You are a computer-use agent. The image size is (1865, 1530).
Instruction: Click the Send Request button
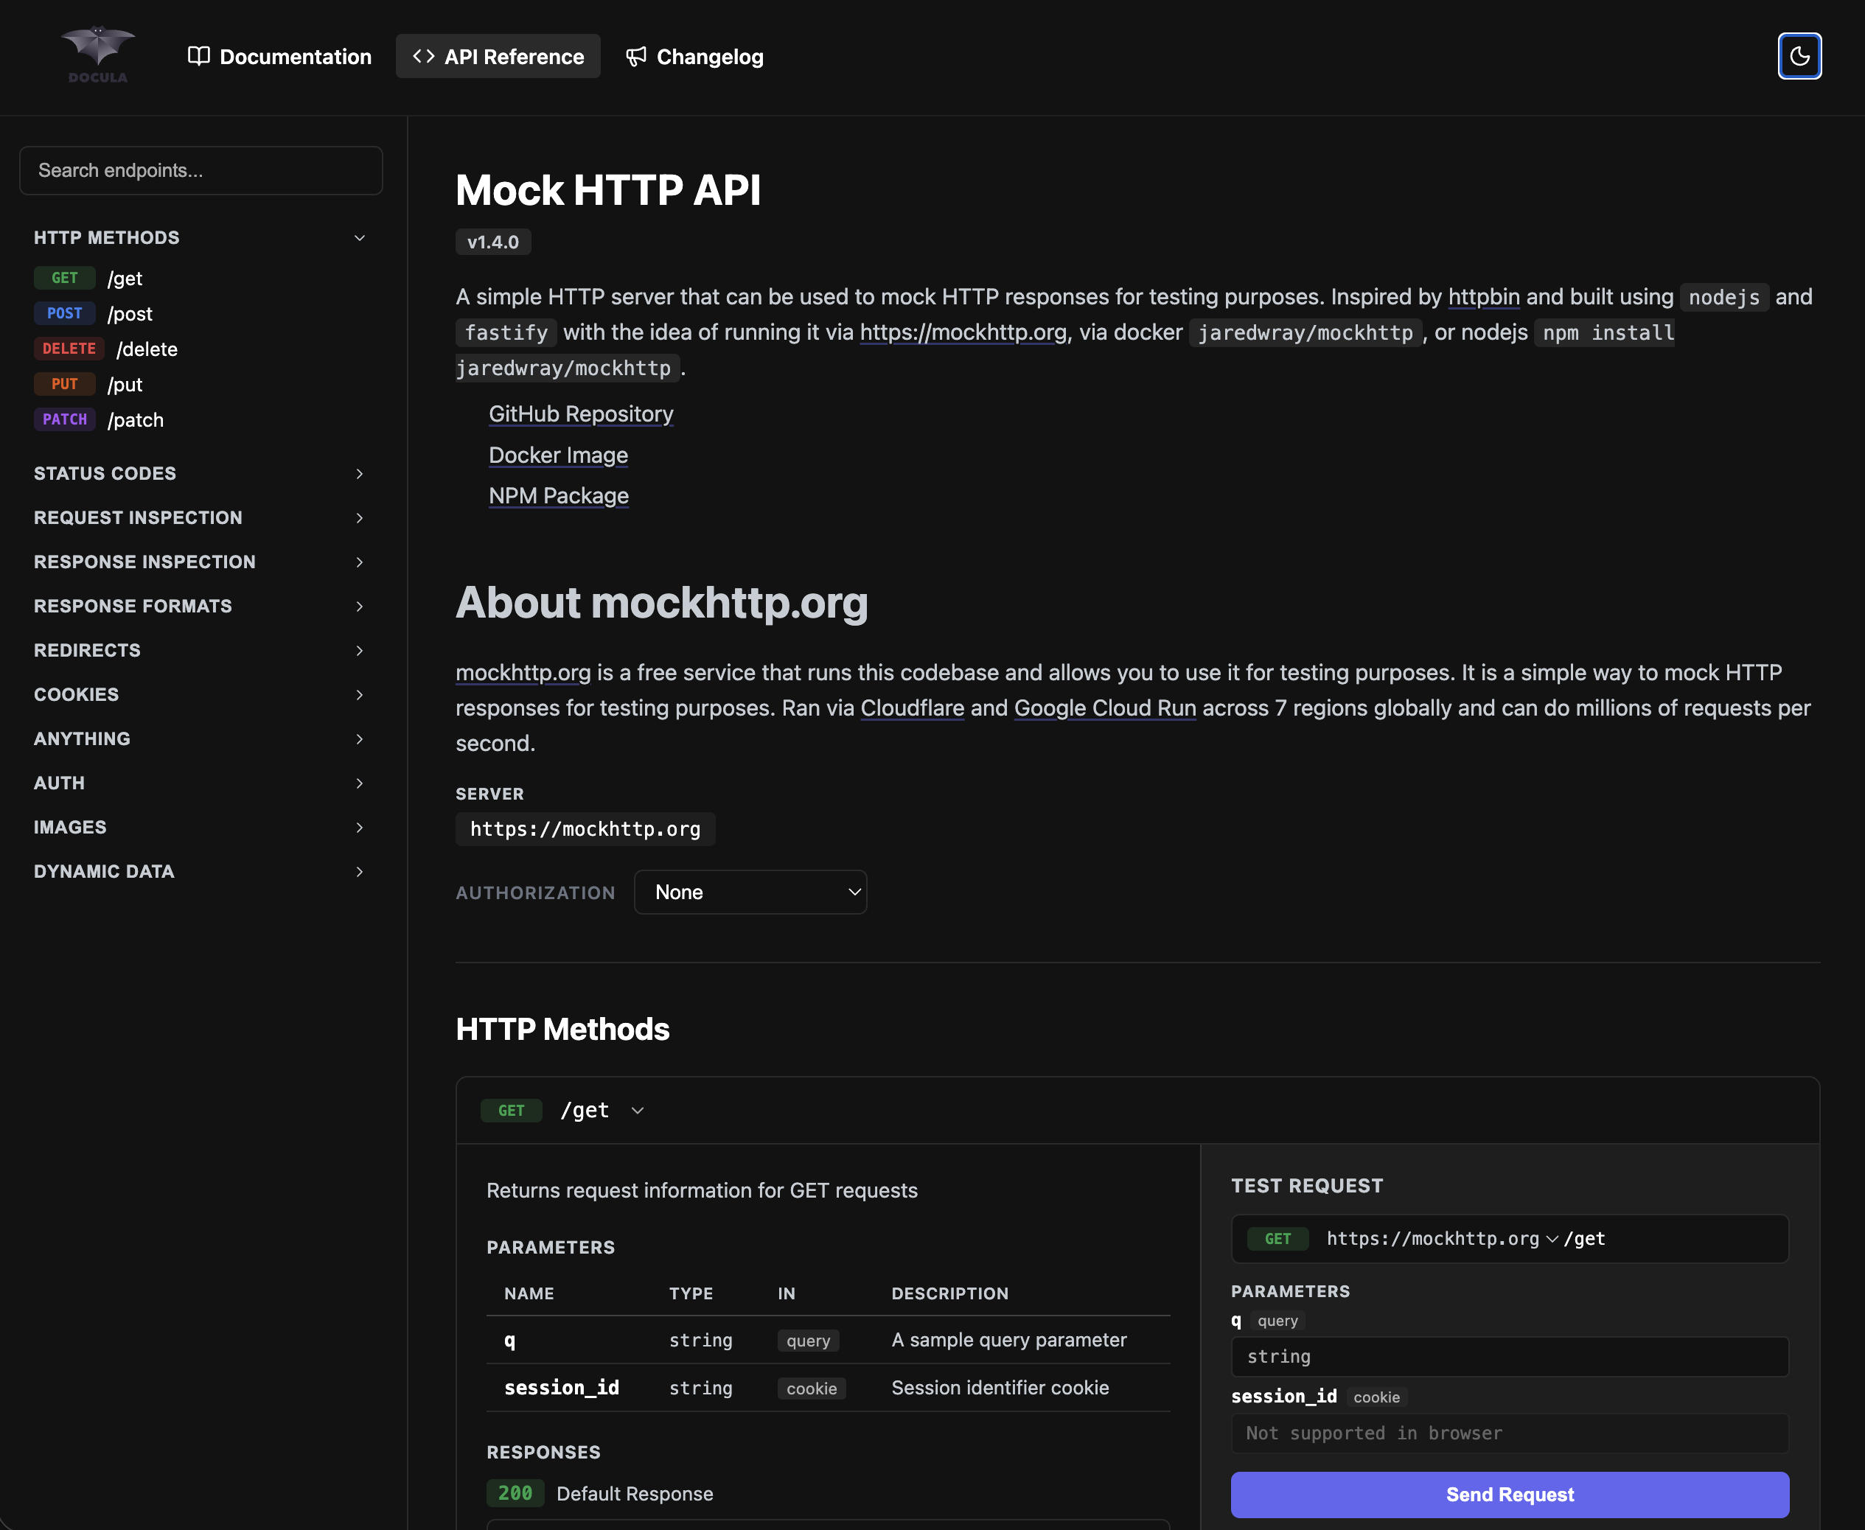click(x=1509, y=1494)
